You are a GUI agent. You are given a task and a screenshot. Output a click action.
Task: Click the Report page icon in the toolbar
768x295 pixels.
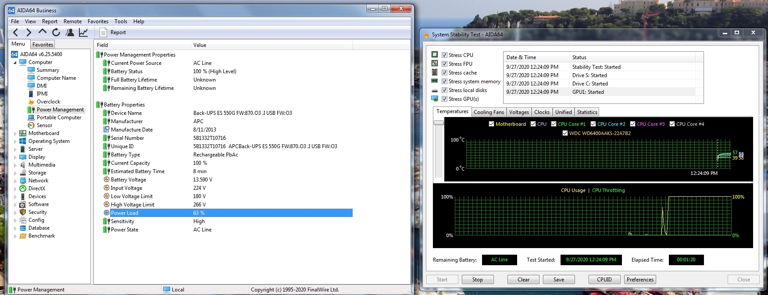(x=103, y=32)
